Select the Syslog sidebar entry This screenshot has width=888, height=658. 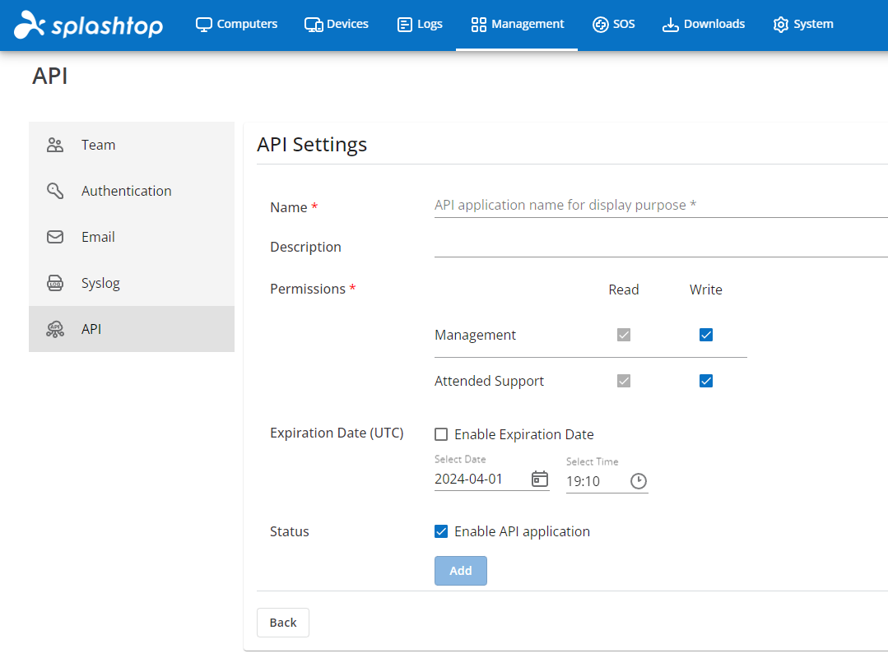(x=102, y=282)
